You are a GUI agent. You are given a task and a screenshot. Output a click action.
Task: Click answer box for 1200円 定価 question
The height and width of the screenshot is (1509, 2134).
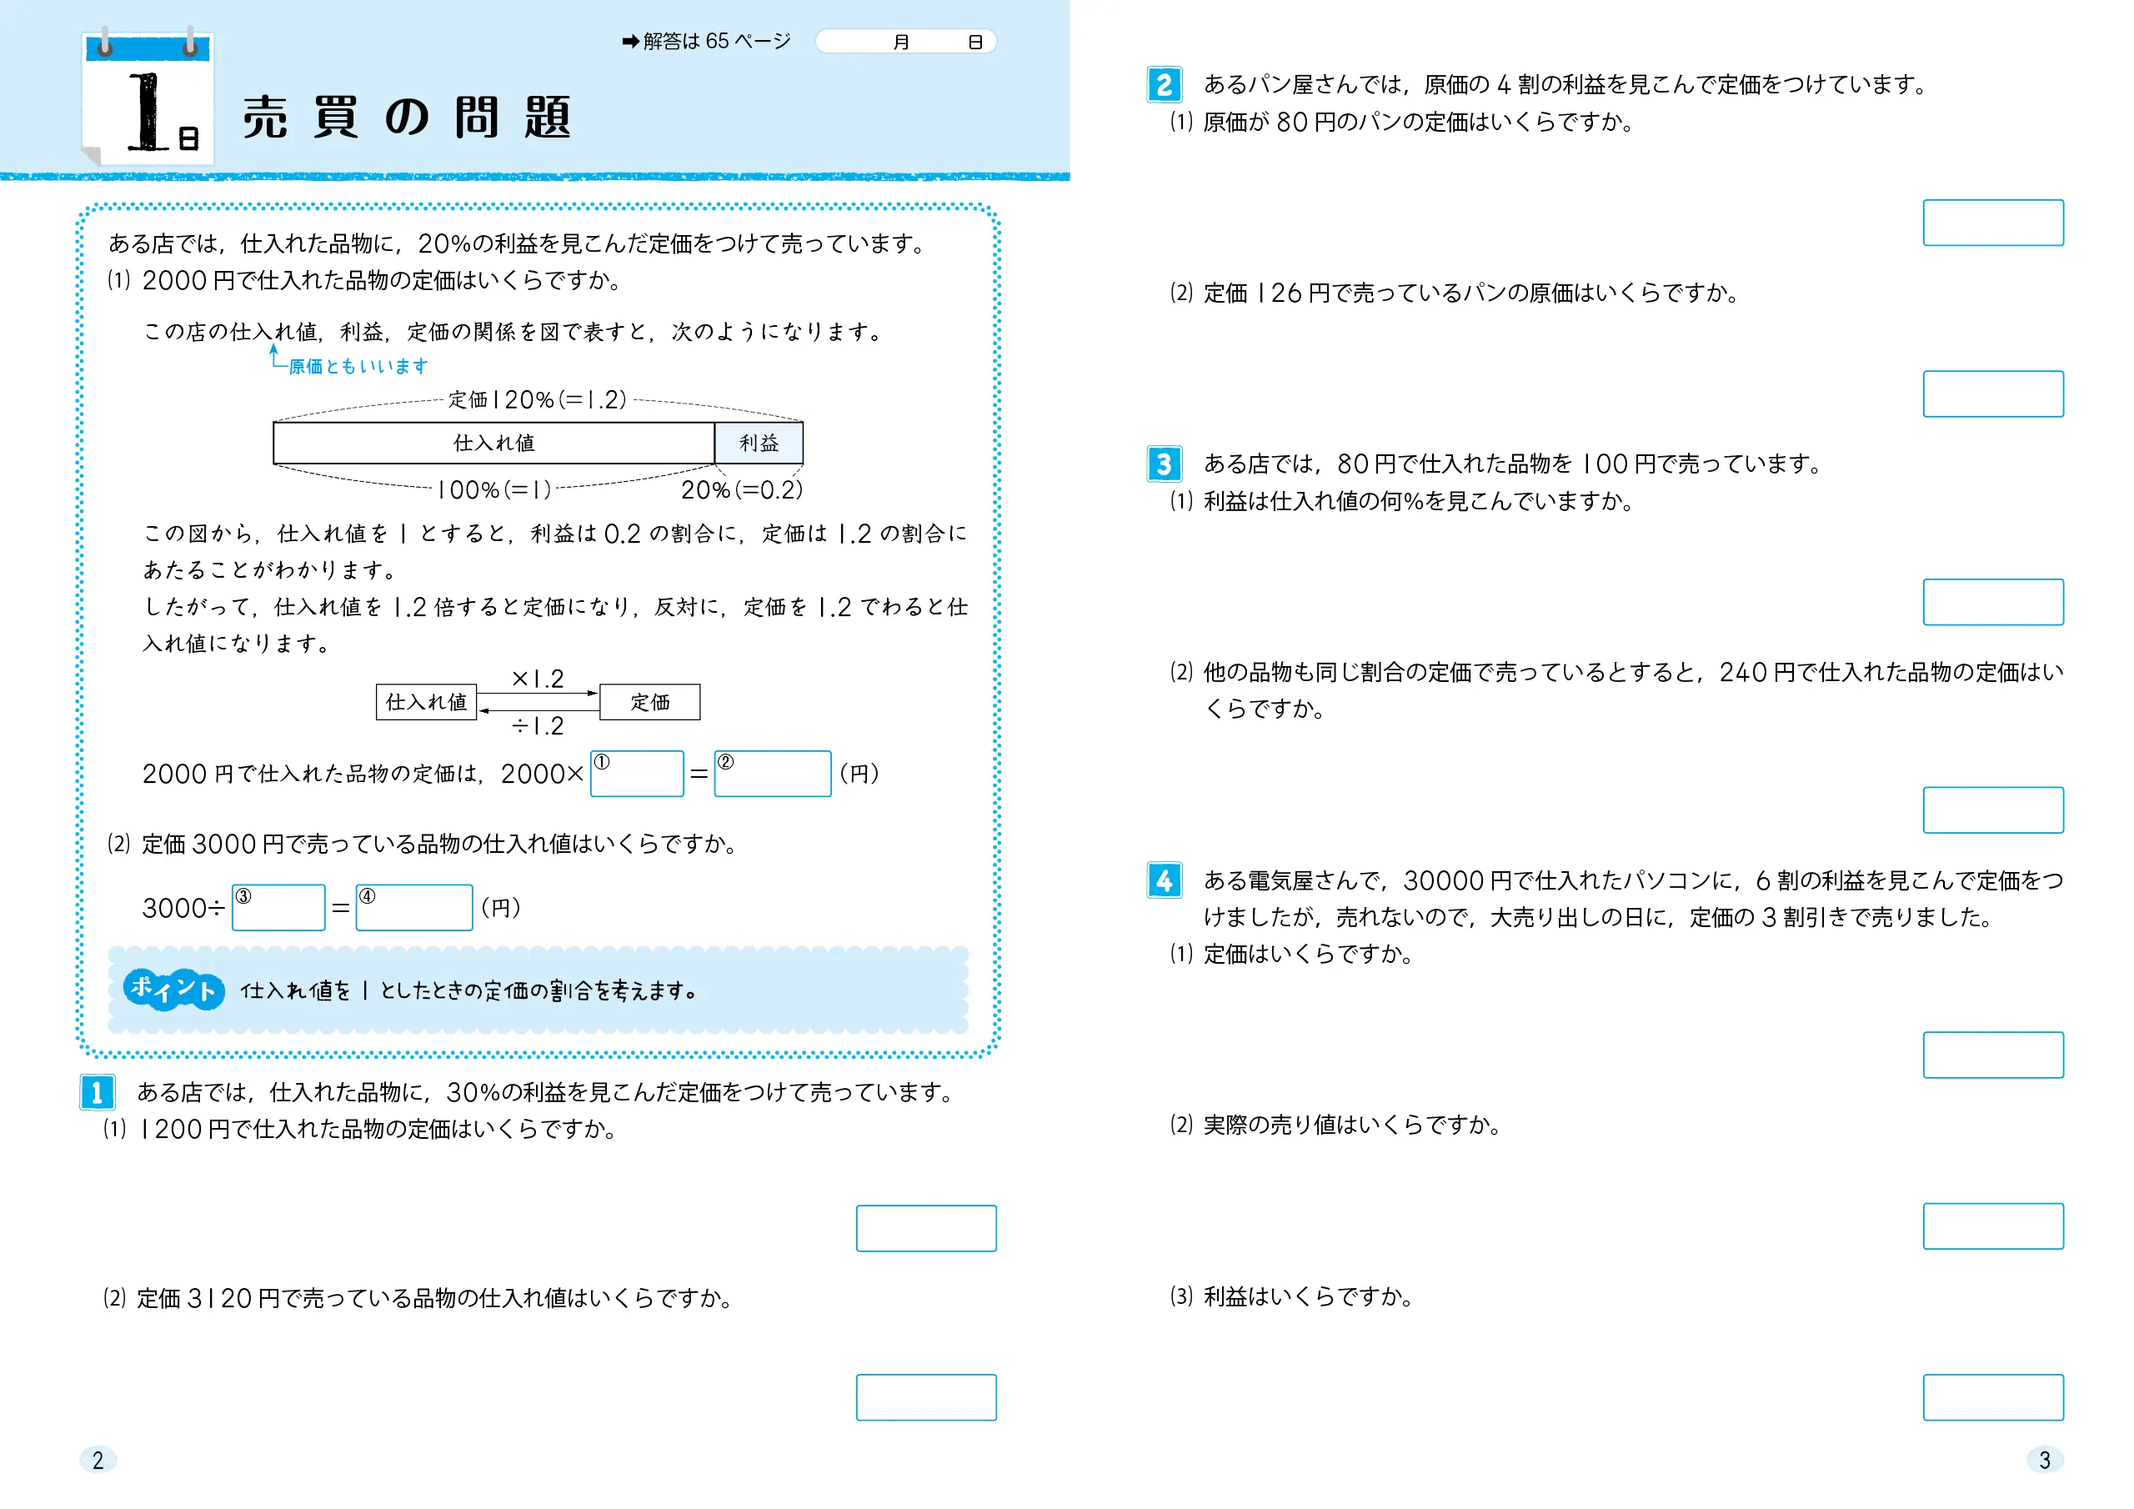[x=927, y=1228]
